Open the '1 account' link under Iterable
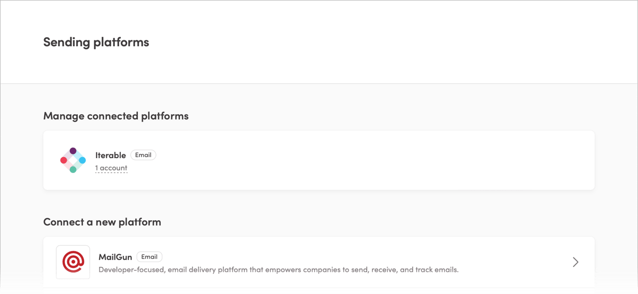This screenshot has height=294, width=638. pyautogui.click(x=111, y=168)
